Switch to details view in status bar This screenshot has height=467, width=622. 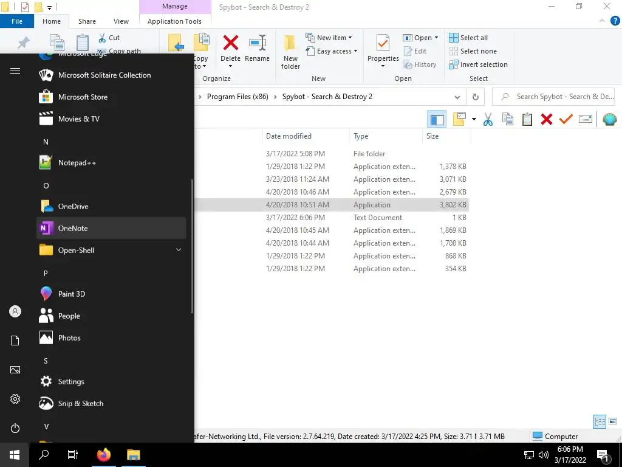(600, 421)
